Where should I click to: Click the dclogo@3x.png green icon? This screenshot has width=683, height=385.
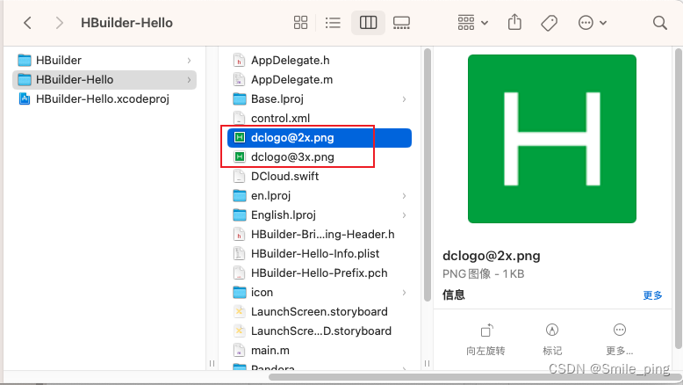239,156
